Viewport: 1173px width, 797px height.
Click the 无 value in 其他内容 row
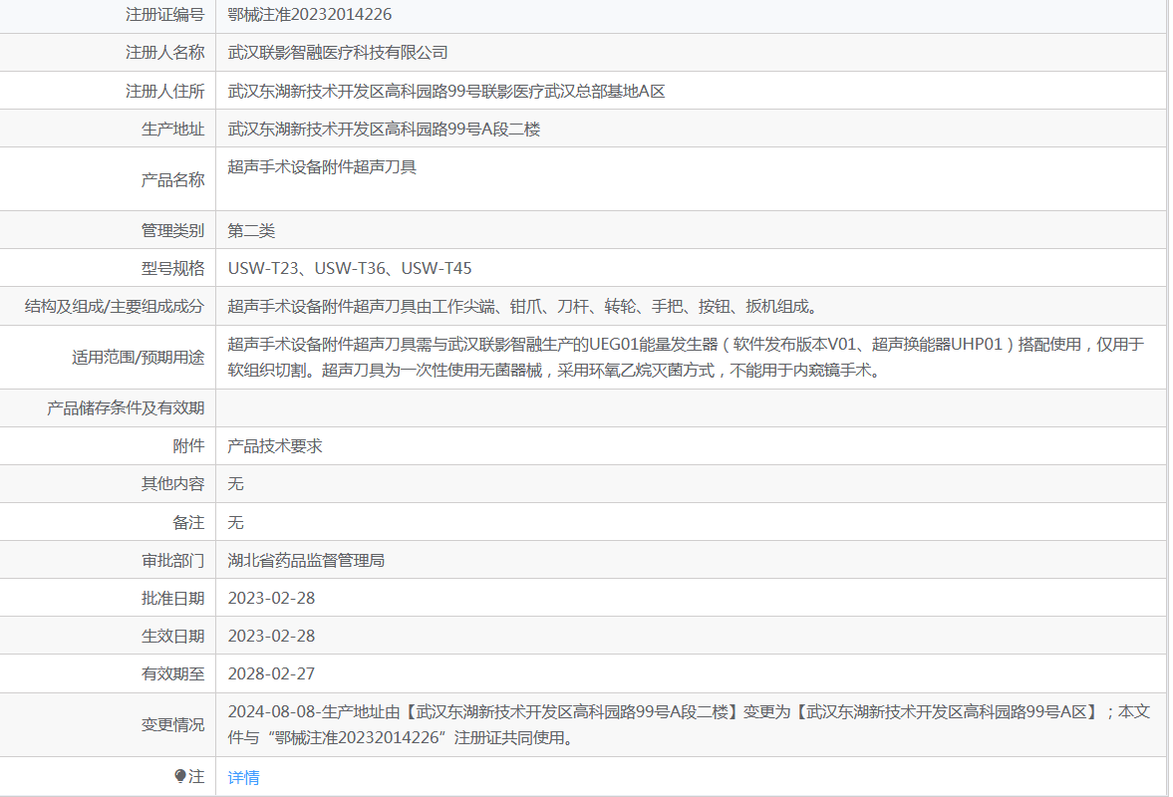235,484
